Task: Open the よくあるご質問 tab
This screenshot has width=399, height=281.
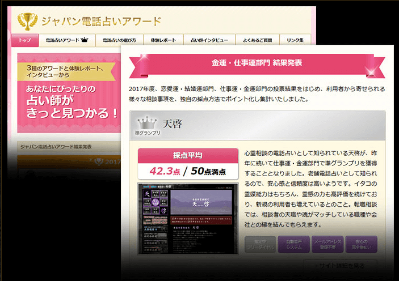Action: [257, 40]
